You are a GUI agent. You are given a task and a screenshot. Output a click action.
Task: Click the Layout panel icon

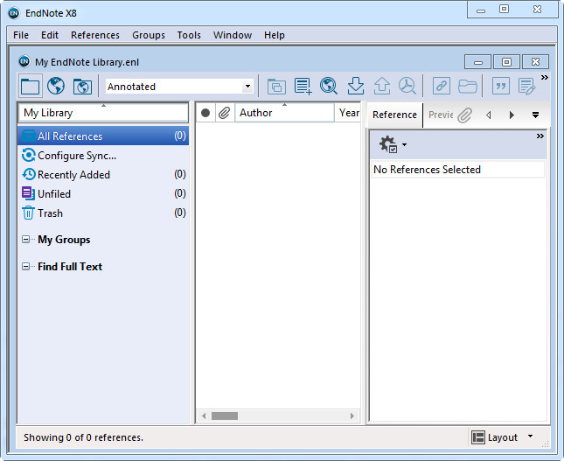(x=478, y=437)
